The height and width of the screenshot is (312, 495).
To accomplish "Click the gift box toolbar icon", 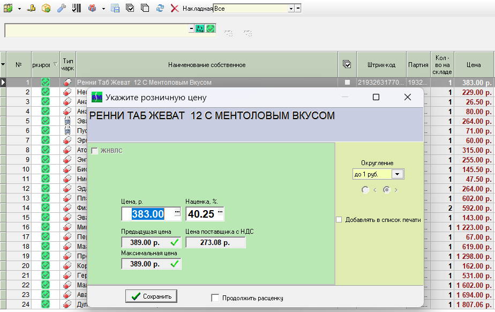I will 92,8.
